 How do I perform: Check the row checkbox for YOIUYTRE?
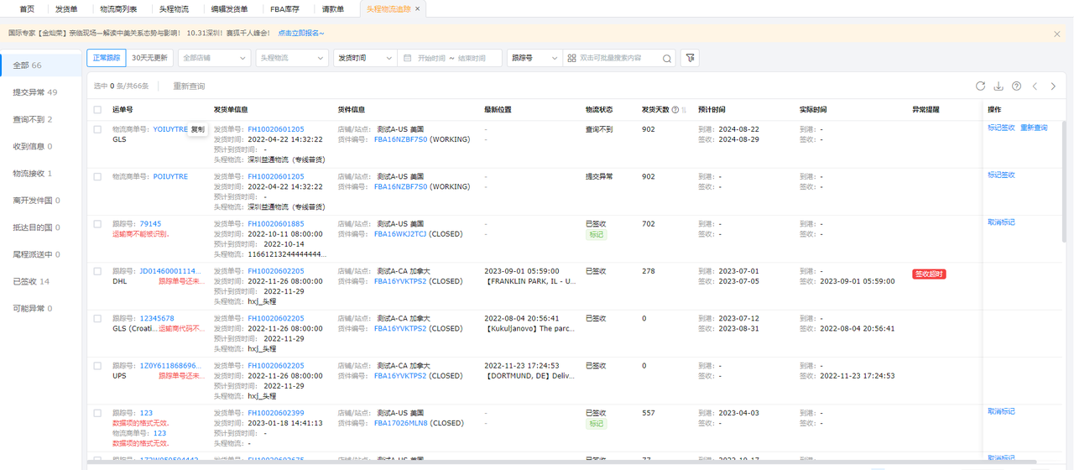pyautogui.click(x=97, y=130)
